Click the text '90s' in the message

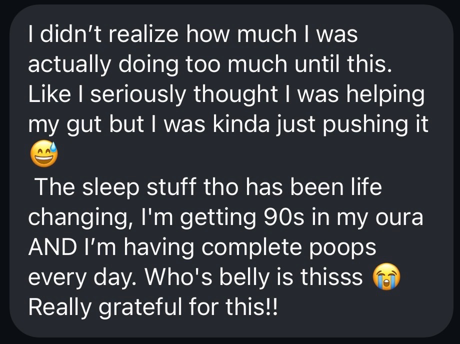pyautogui.click(x=284, y=216)
